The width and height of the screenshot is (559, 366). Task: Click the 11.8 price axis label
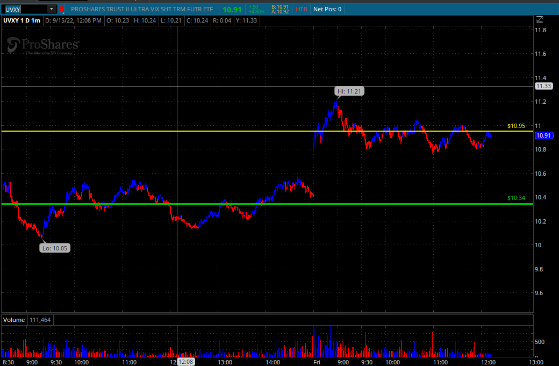coord(541,30)
